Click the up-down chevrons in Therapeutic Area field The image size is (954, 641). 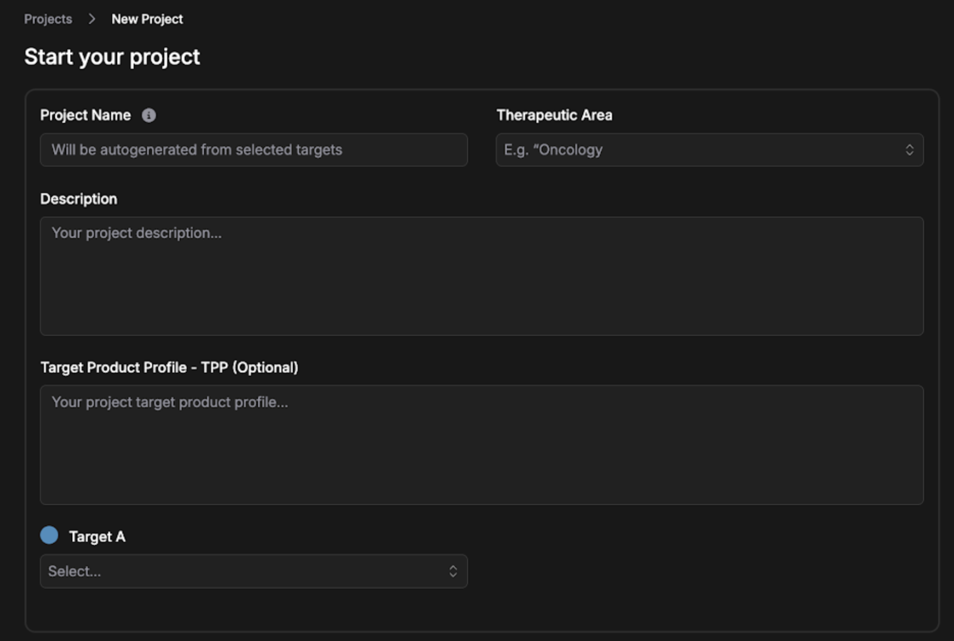click(x=909, y=150)
